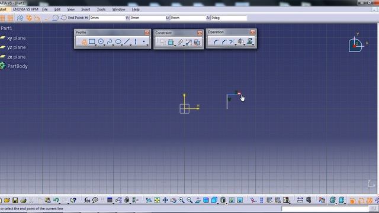The height and width of the screenshot is (213, 379).
Task: Select the Mirror tool
Action: [x=240, y=41]
